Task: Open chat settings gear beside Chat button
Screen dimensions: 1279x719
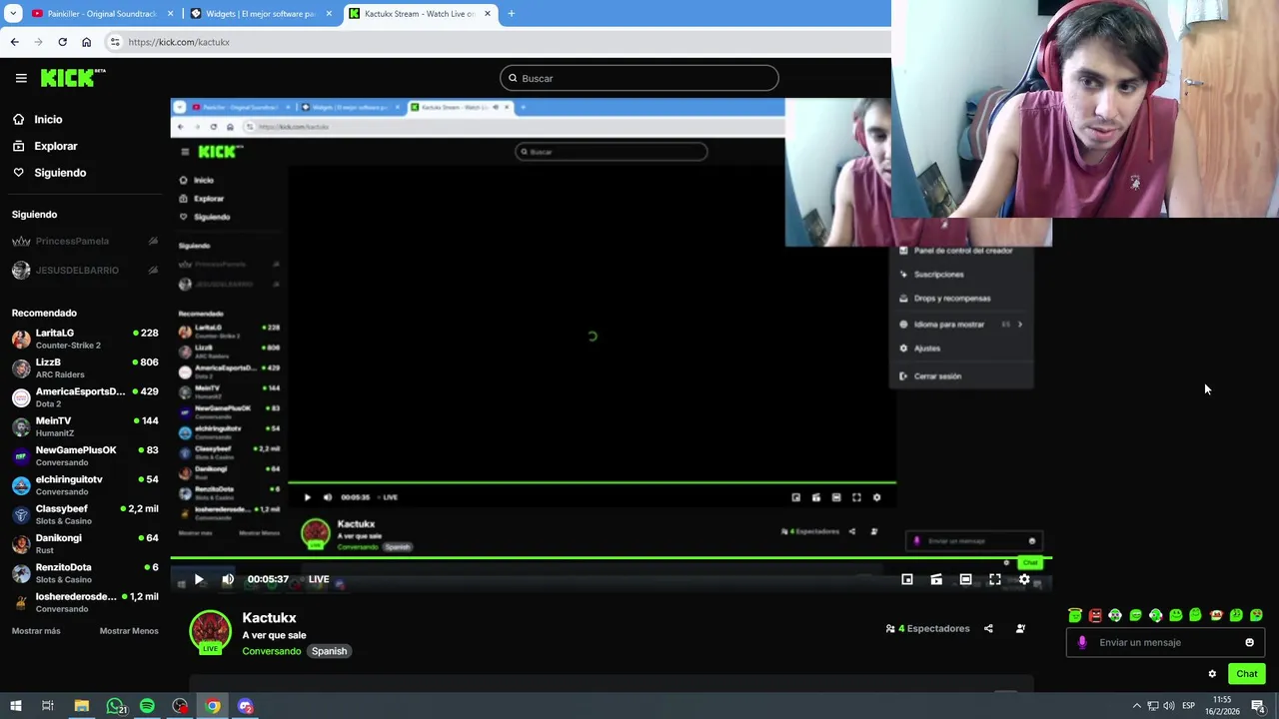Action: 1212,674
